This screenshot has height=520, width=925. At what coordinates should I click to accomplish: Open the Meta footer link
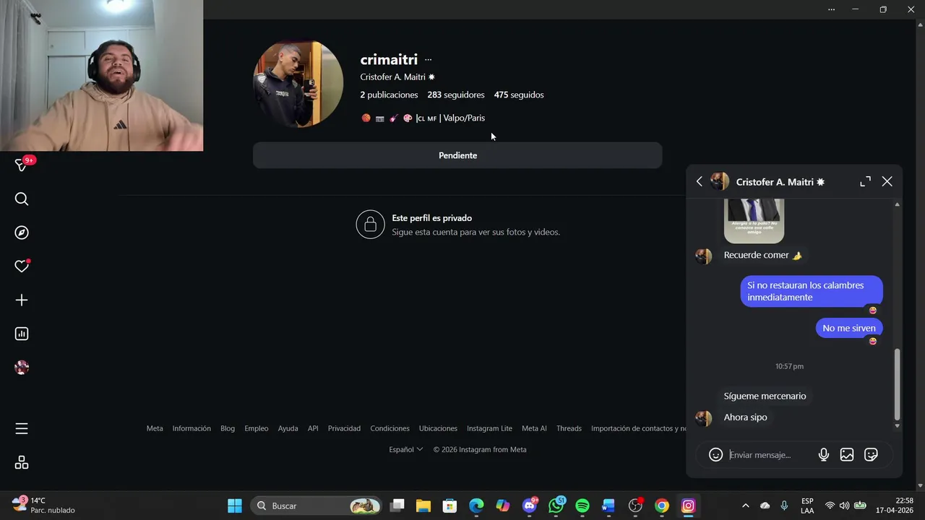pyautogui.click(x=155, y=428)
